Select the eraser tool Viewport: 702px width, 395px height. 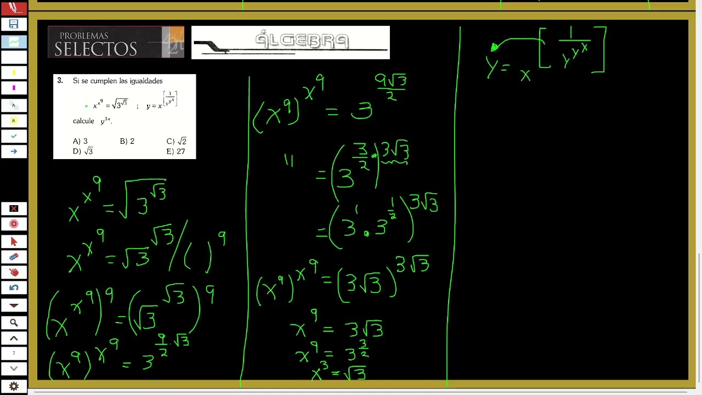[x=14, y=257]
